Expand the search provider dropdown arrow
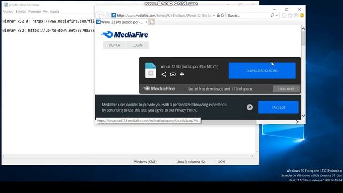The image size is (343, 193). pyautogui.click(x=277, y=16)
